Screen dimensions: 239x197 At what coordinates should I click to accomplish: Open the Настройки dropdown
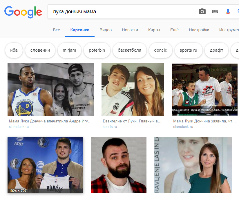[199, 30]
